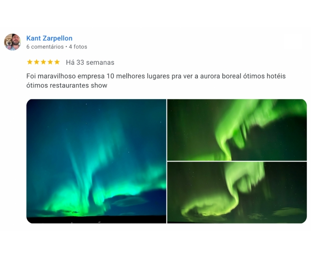
Task: Click the "Há 33 semanas" timestamp
Action: (x=90, y=62)
